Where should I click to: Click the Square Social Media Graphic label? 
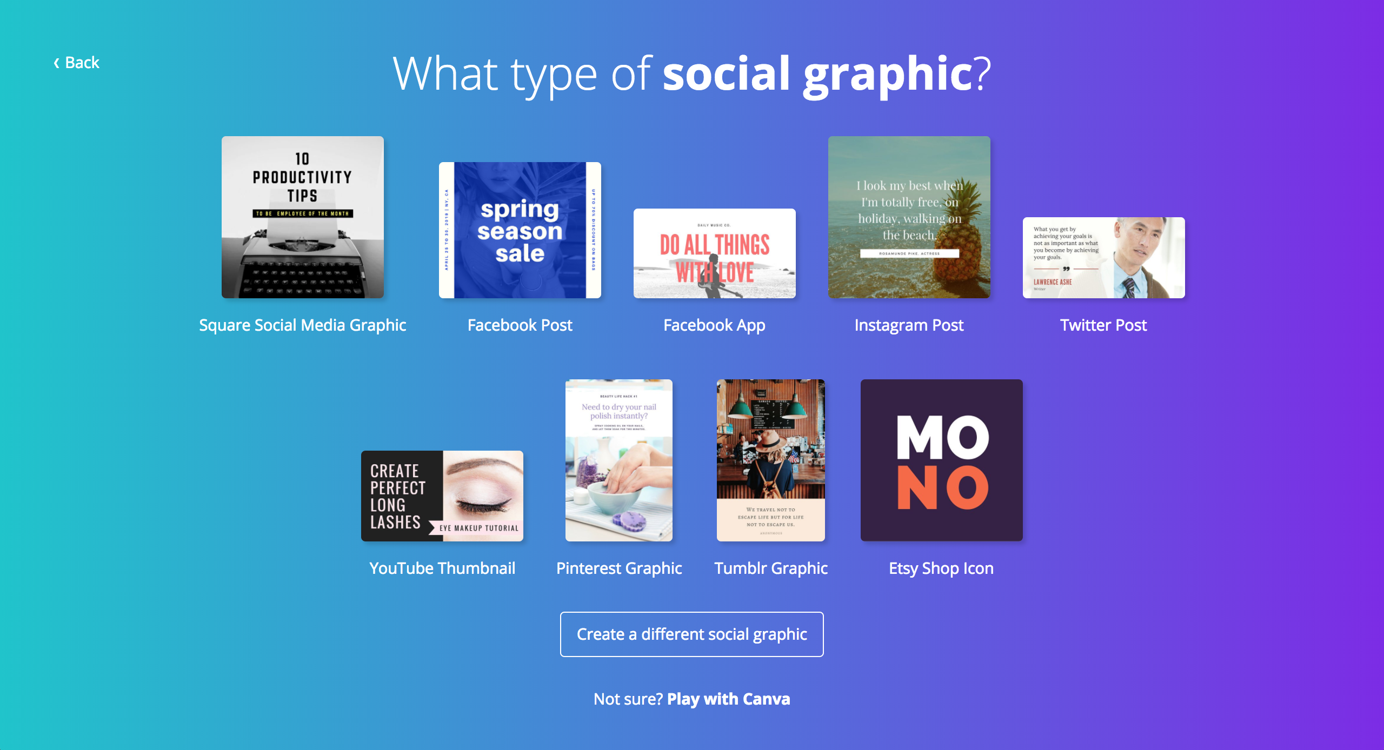pos(303,325)
